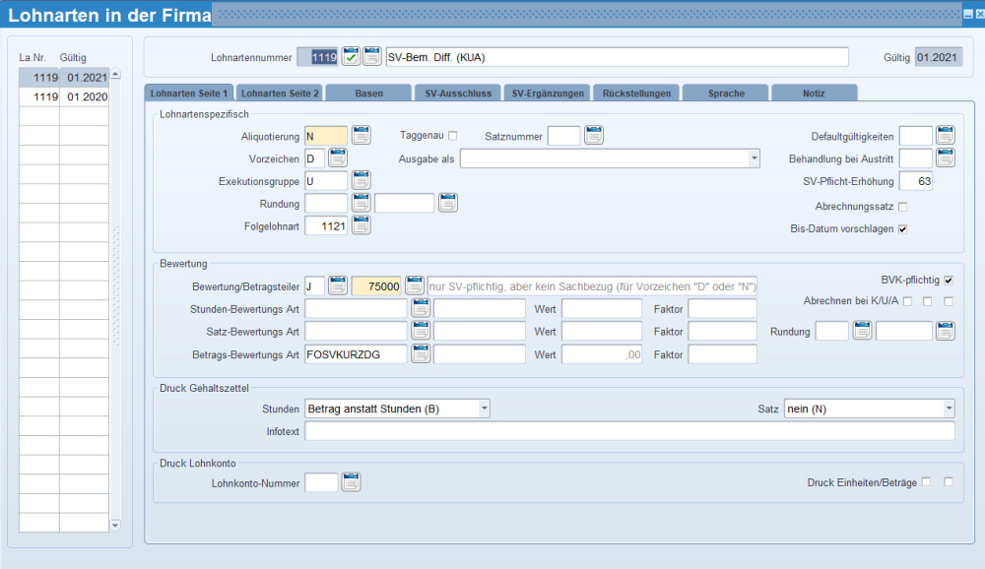
Task: Click the Vorzeichen field containing D
Action: tap(315, 158)
